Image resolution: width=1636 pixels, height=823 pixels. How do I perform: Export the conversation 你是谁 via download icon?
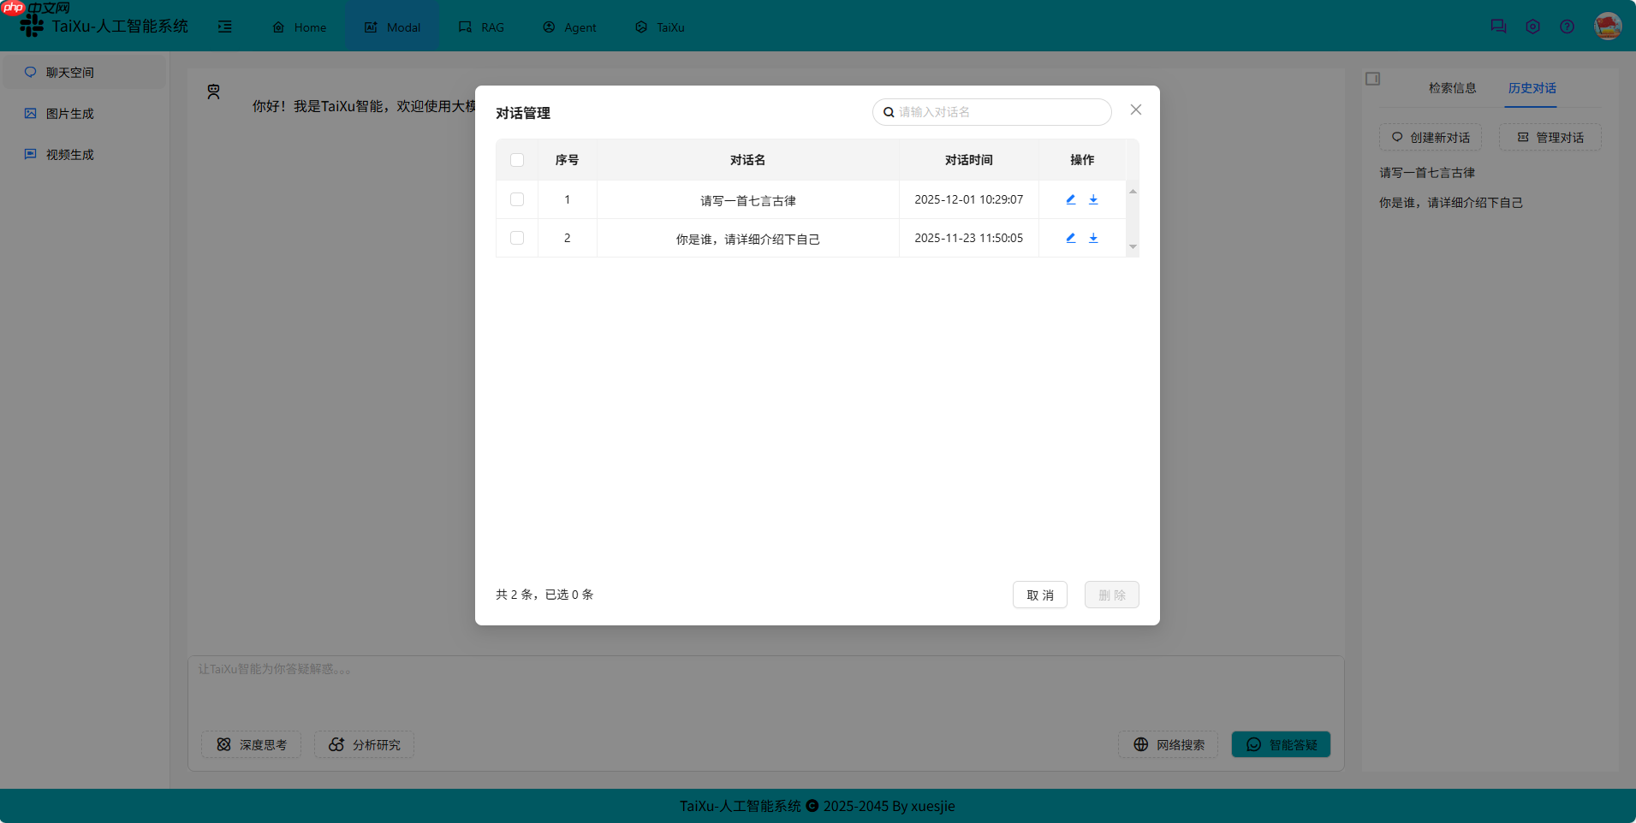click(1093, 238)
